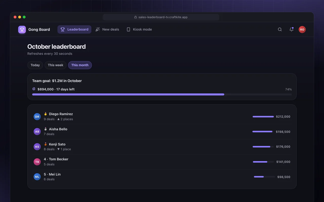Click the silver medal beside Aisha Bello
Viewport: 324px width, 202px height.
pos(46,129)
